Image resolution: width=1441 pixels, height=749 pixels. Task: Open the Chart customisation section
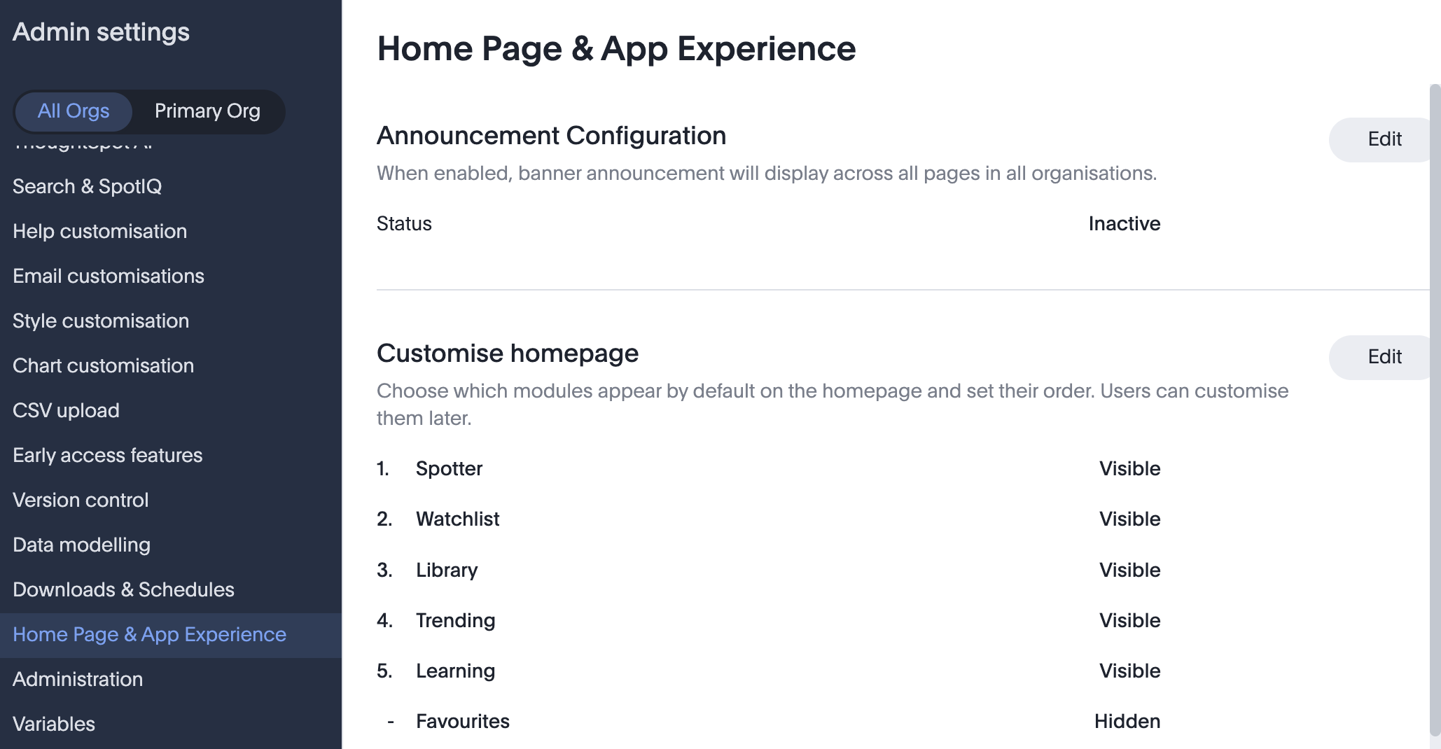tap(103, 365)
